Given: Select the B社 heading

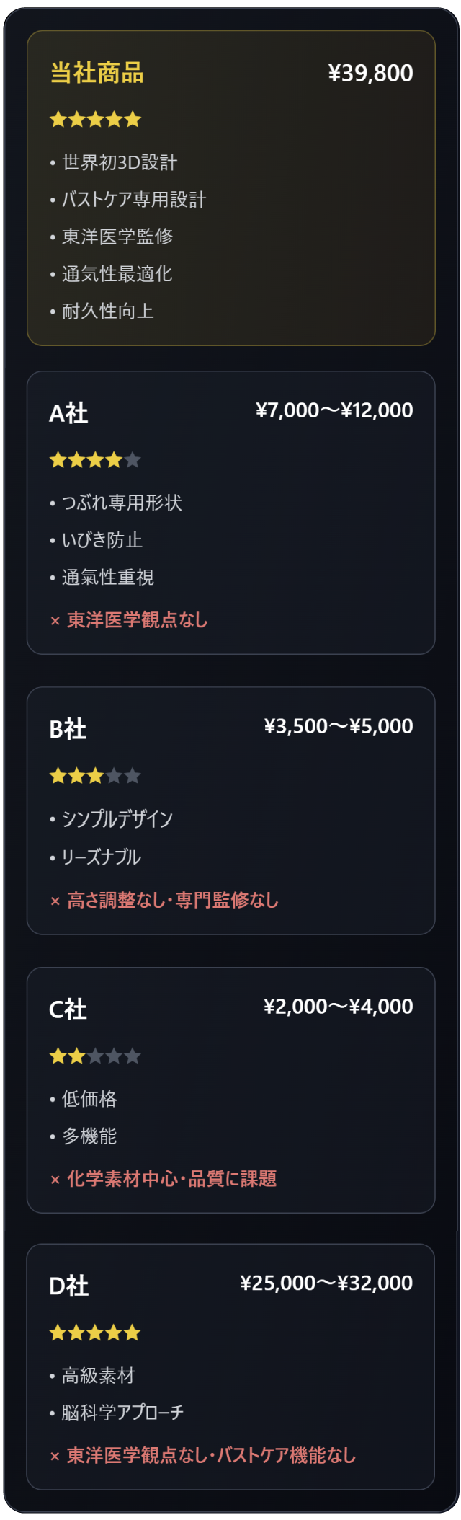Looking at the screenshot, I should pos(68,729).
